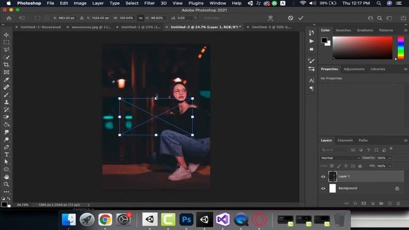
Task: Swap foreground and background colors
Action: (x=8, y=199)
